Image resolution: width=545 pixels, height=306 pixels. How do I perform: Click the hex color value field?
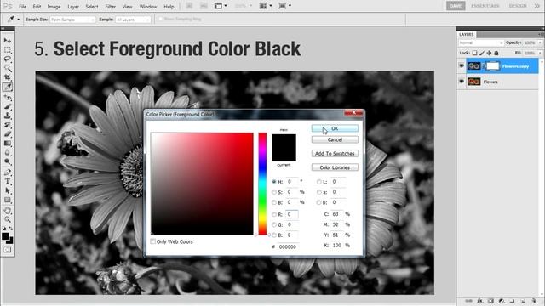tap(288, 246)
